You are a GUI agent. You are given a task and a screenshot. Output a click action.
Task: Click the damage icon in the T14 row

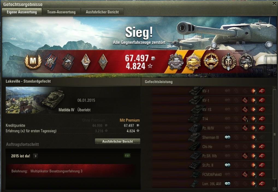tap(253, 119)
